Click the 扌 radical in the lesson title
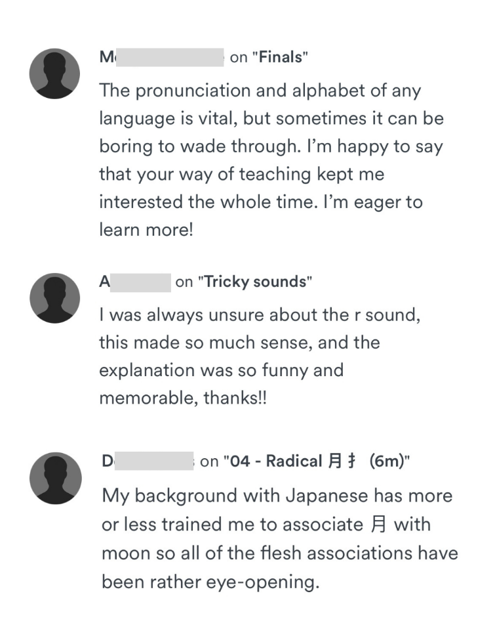Image resolution: width=495 pixels, height=623 pixels. (351, 462)
